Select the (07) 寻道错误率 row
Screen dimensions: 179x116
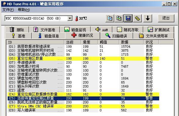click(x=83, y=62)
